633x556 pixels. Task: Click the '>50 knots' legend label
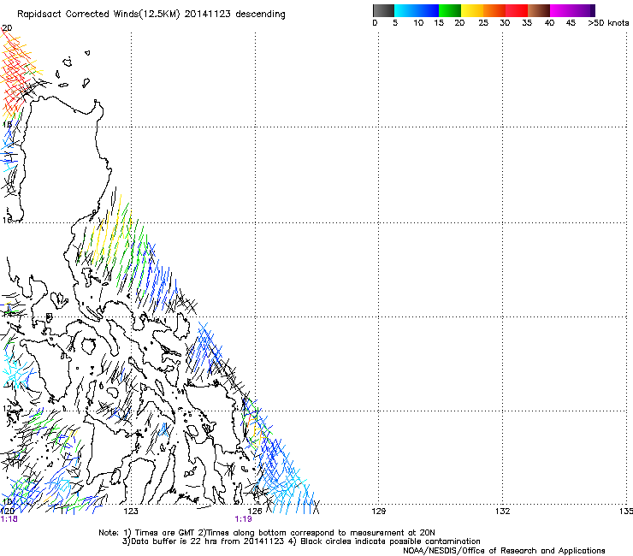pyautogui.click(x=608, y=23)
